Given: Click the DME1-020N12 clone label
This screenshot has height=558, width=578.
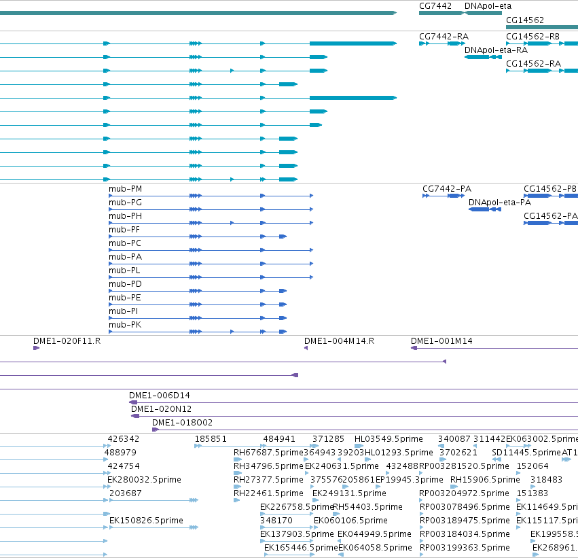Looking at the screenshot, I should pos(162,409).
